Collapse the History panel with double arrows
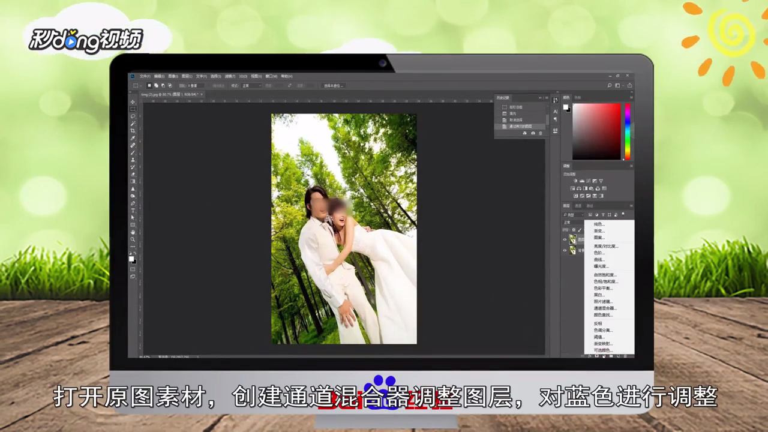The width and height of the screenshot is (768, 432). pos(540,98)
